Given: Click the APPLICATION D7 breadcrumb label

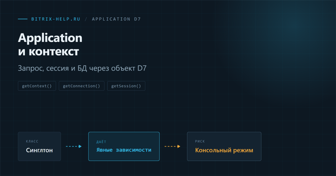Looking at the screenshot, I should click(x=116, y=19).
